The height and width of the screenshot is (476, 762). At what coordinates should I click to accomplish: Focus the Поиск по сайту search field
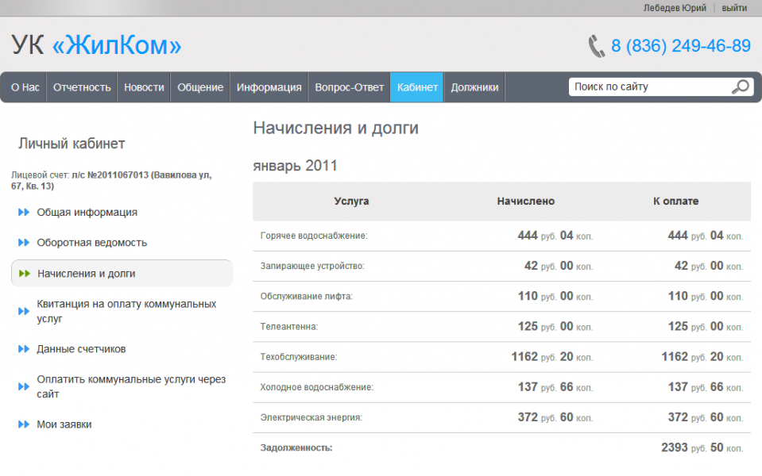648,86
